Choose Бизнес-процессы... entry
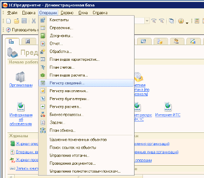Screen dimensions: 204x178 tap(86, 115)
